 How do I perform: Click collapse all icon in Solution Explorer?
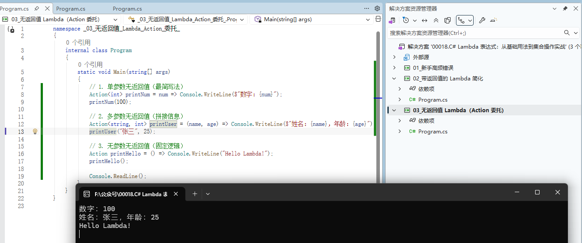coord(436,20)
